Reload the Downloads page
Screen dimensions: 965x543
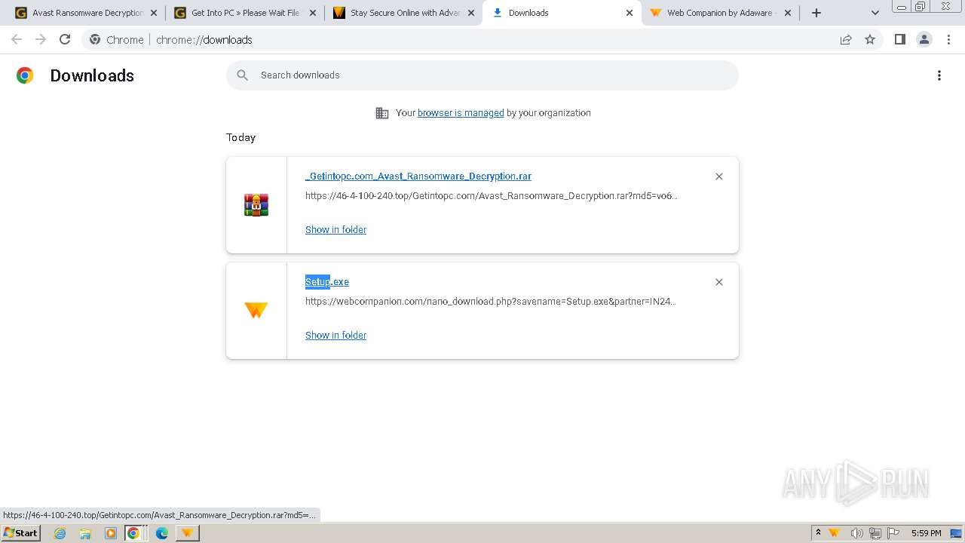65,39
